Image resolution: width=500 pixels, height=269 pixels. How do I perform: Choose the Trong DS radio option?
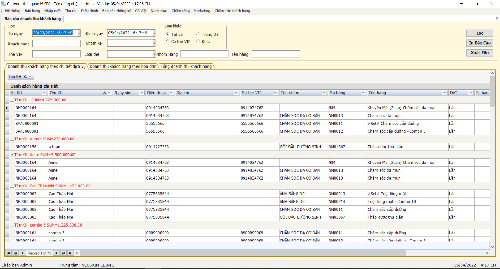pyautogui.click(x=198, y=34)
